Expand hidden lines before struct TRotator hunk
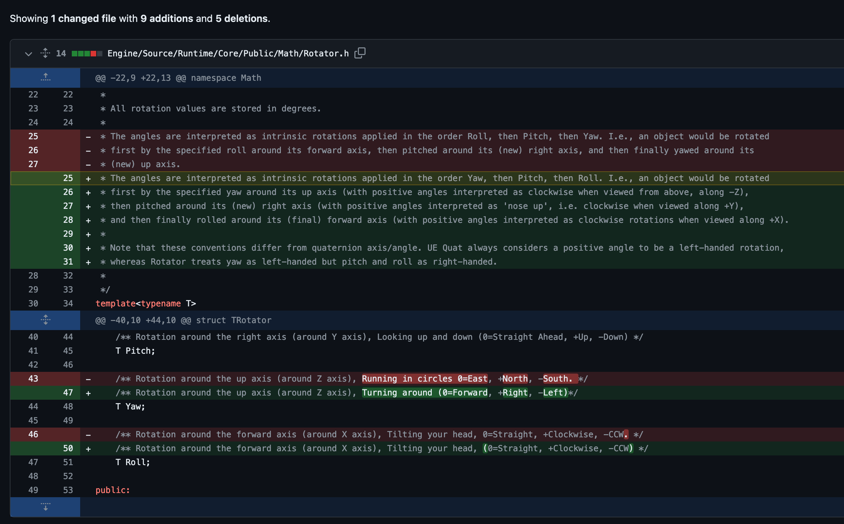 click(45, 320)
